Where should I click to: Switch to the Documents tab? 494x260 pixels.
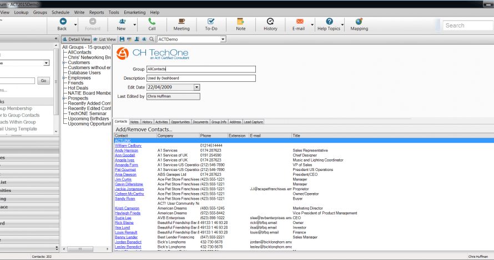pos(200,122)
